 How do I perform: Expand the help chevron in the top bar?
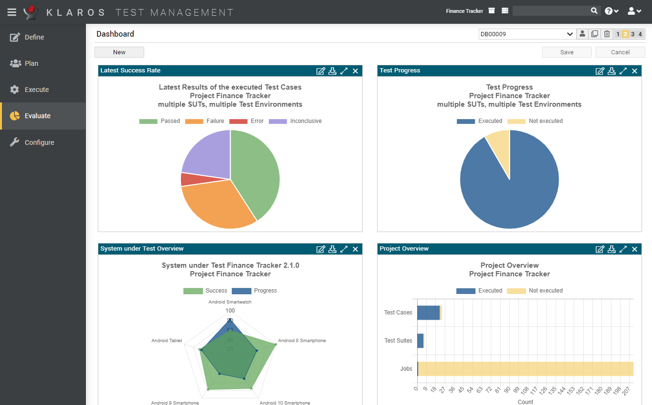616,10
